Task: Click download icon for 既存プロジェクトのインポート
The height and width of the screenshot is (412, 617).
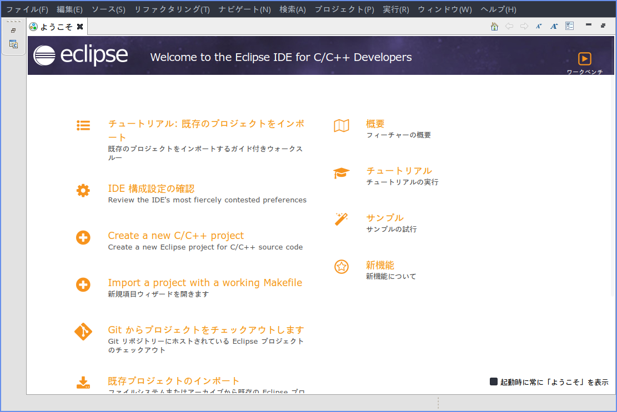Action: [83, 383]
